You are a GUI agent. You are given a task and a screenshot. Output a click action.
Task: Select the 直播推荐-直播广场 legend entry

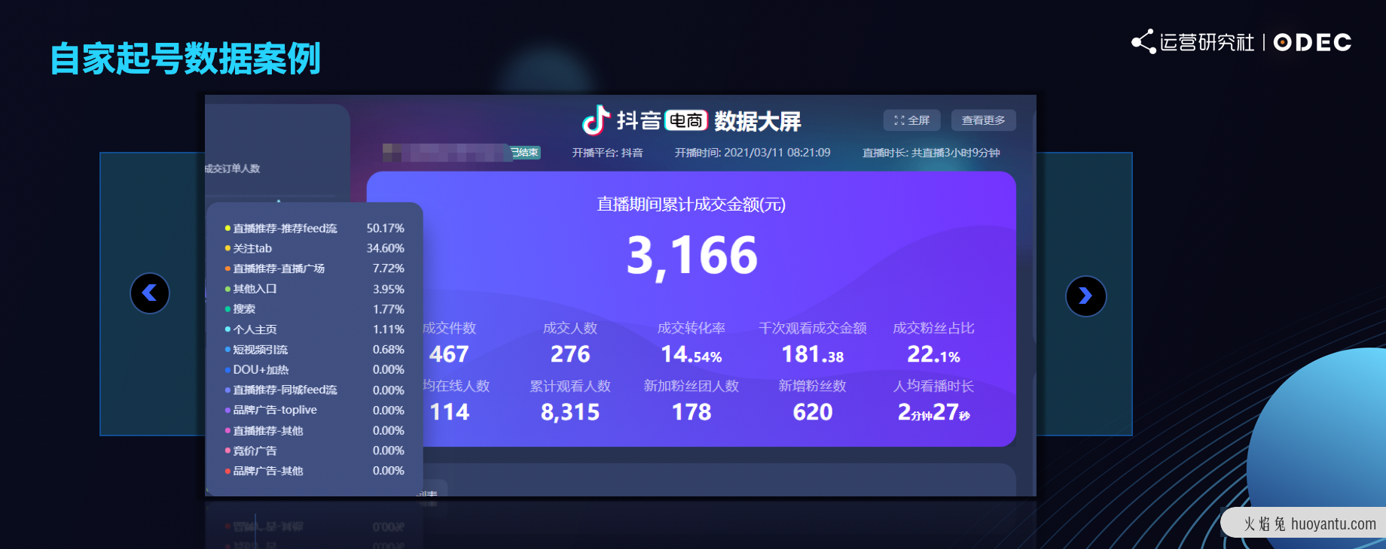(279, 268)
